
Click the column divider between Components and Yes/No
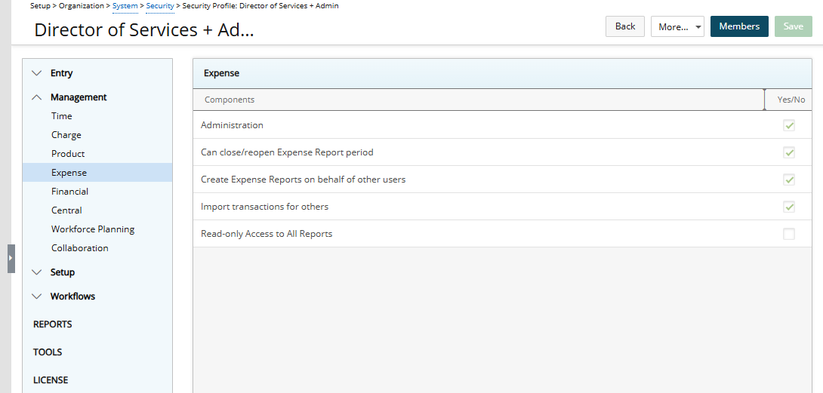pyautogui.click(x=764, y=100)
